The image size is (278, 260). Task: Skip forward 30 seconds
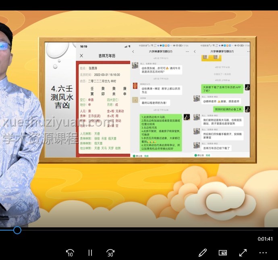tap(110, 253)
